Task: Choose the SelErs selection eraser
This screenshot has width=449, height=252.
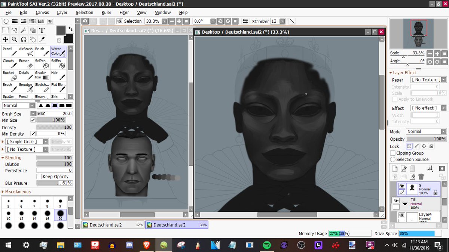Action: [x=58, y=64]
